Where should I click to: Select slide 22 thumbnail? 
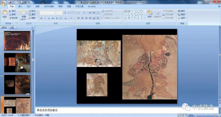pyautogui.click(x=17, y=85)
